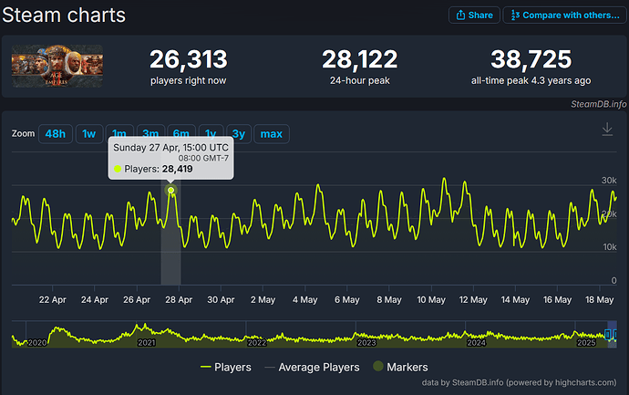Click the 2025 label in navigator
This screenshot has width=629, height=395.
(586, 342)
